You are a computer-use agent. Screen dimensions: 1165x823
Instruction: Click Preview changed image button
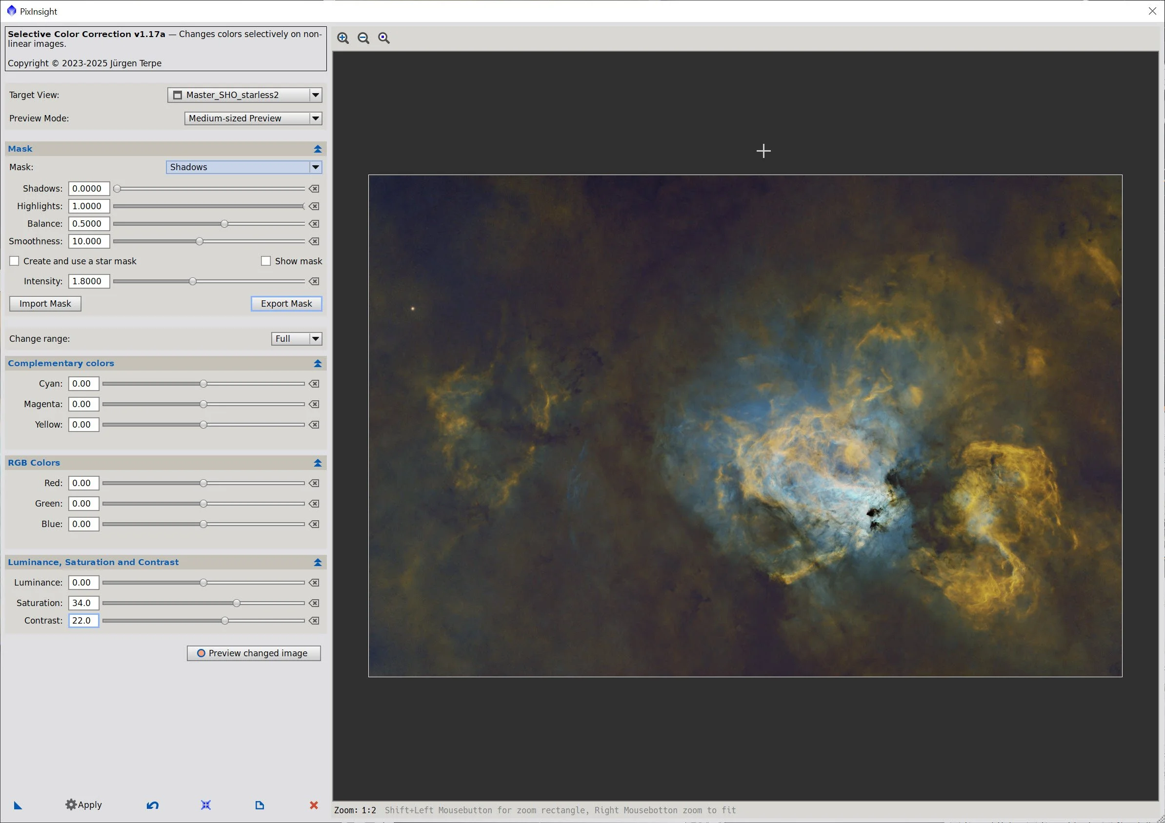point(254,653)
